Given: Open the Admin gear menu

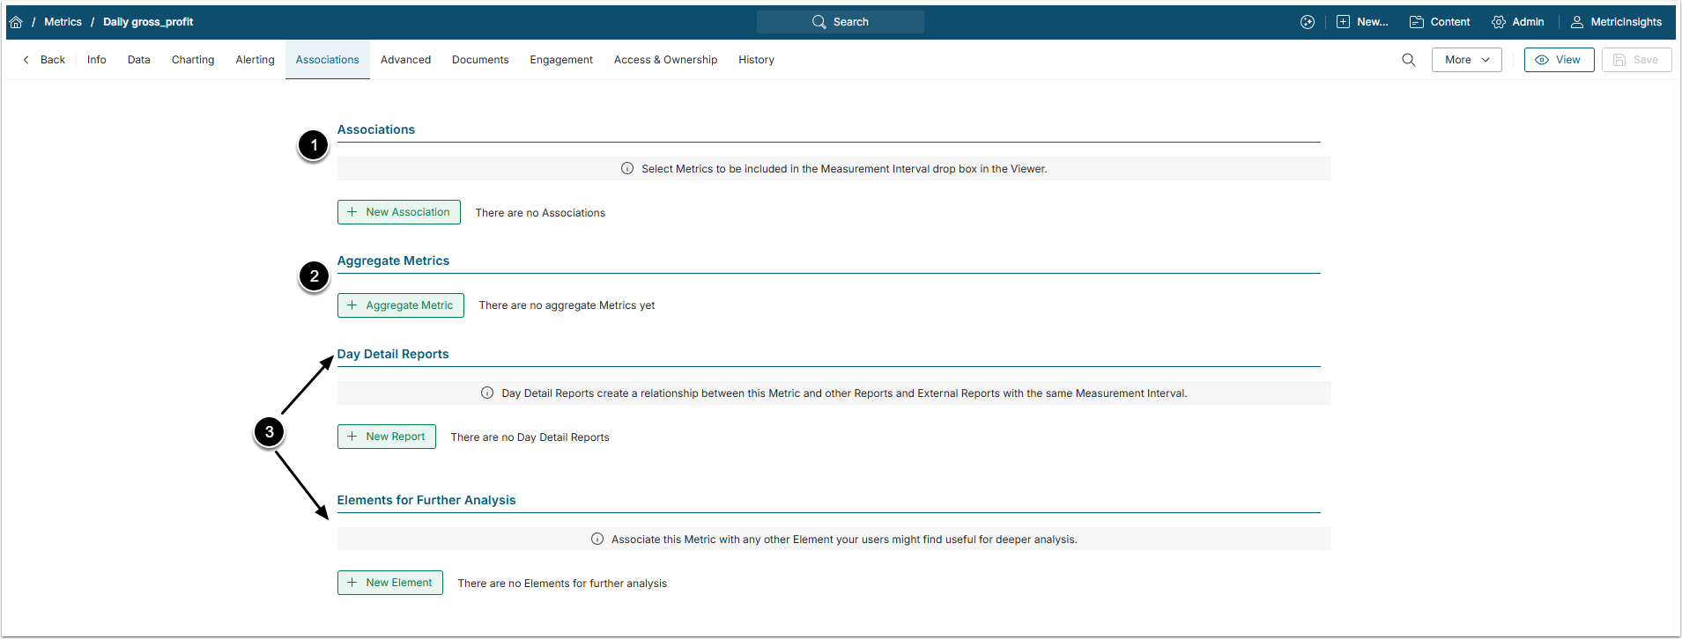Looking at the screenshot, I should [1518, 22].
